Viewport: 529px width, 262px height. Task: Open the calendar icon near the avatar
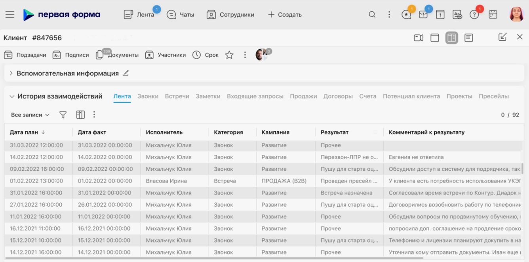pos(493,15)
